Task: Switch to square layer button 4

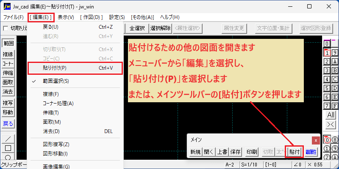Action: [327, 79]
